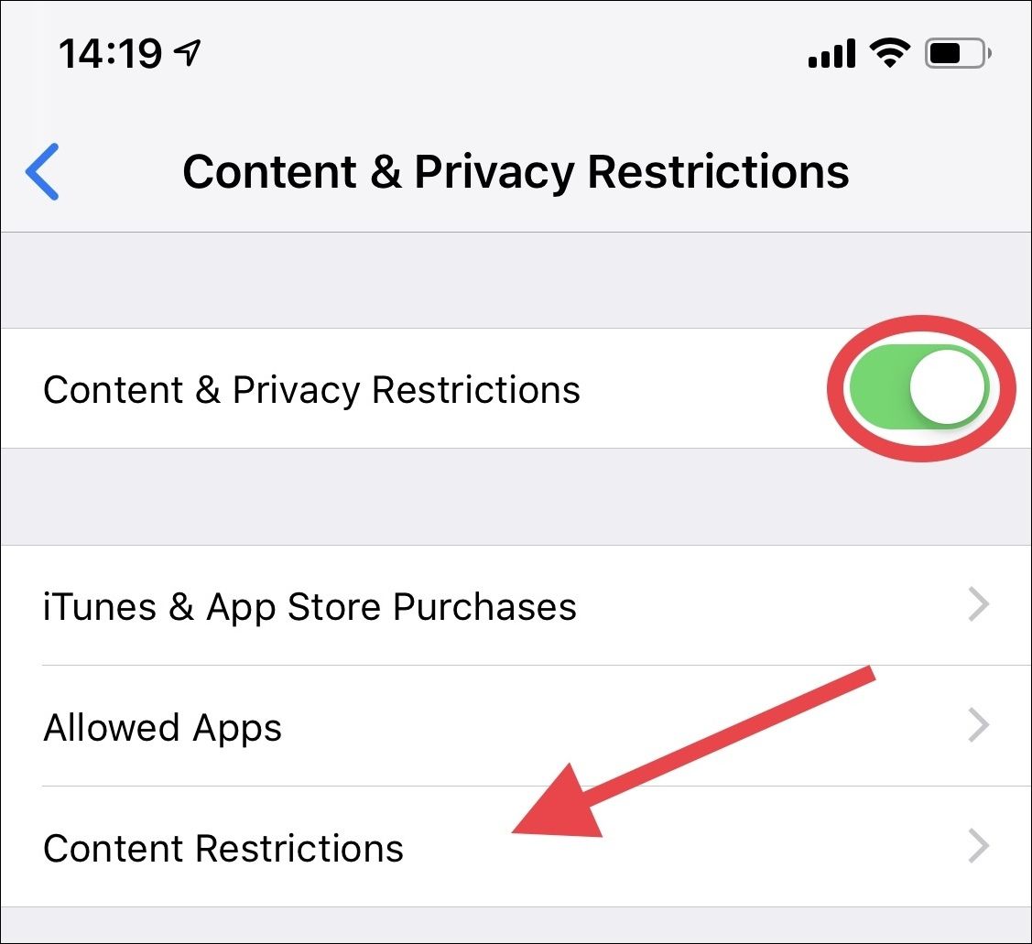This screenshot has width=1032, height=944.
Task: Select the Content Restrictions row text
Action: click(x=223, y=848)
